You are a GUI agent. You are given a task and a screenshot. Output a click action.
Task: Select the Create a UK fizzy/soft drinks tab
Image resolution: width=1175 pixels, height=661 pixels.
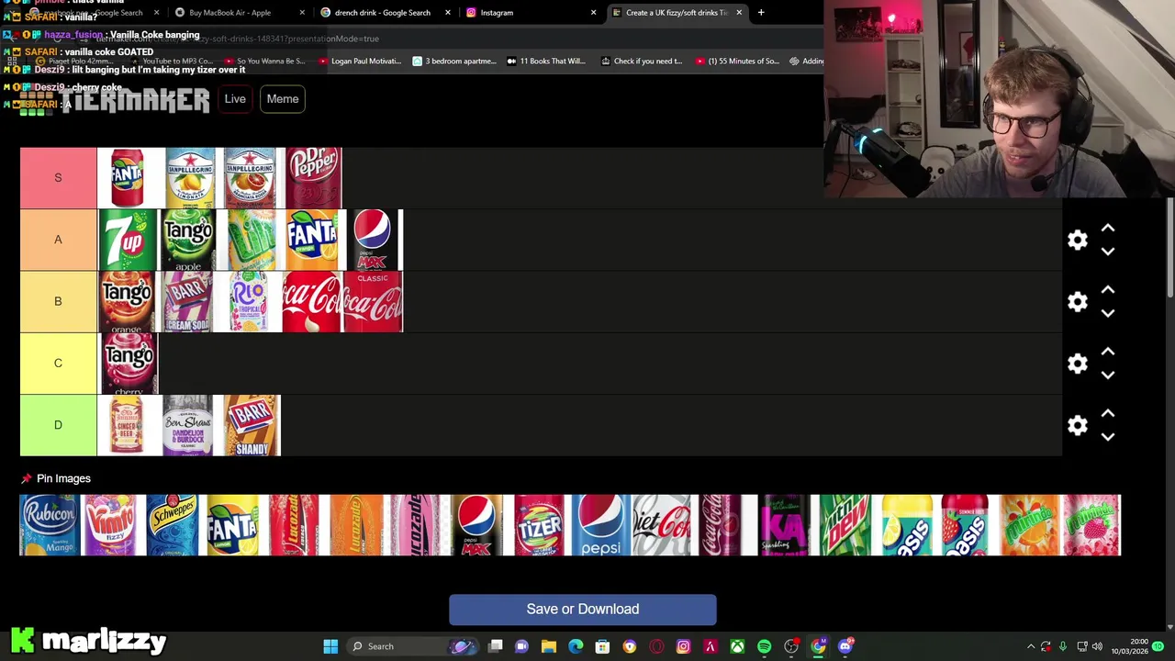click(x=677, y=13)
